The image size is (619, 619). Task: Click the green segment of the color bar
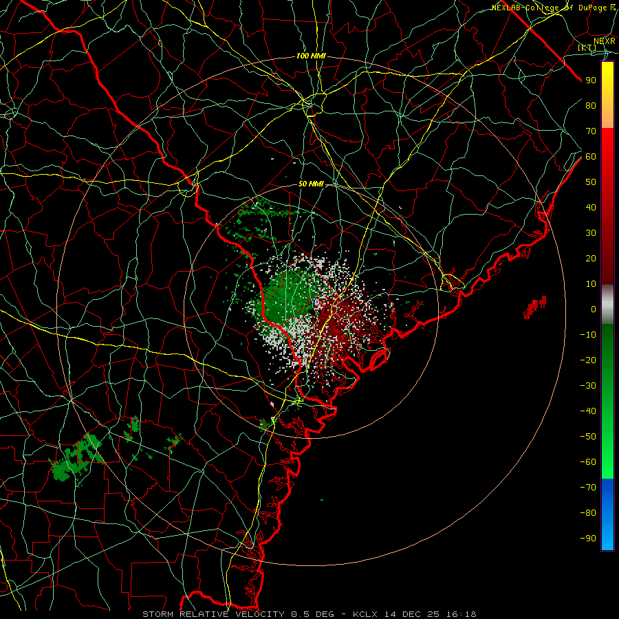607,401
